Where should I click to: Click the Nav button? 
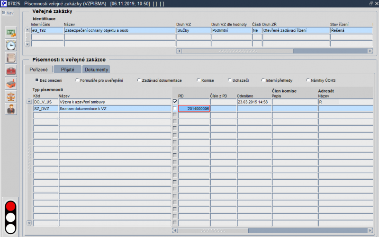(8, 13)
